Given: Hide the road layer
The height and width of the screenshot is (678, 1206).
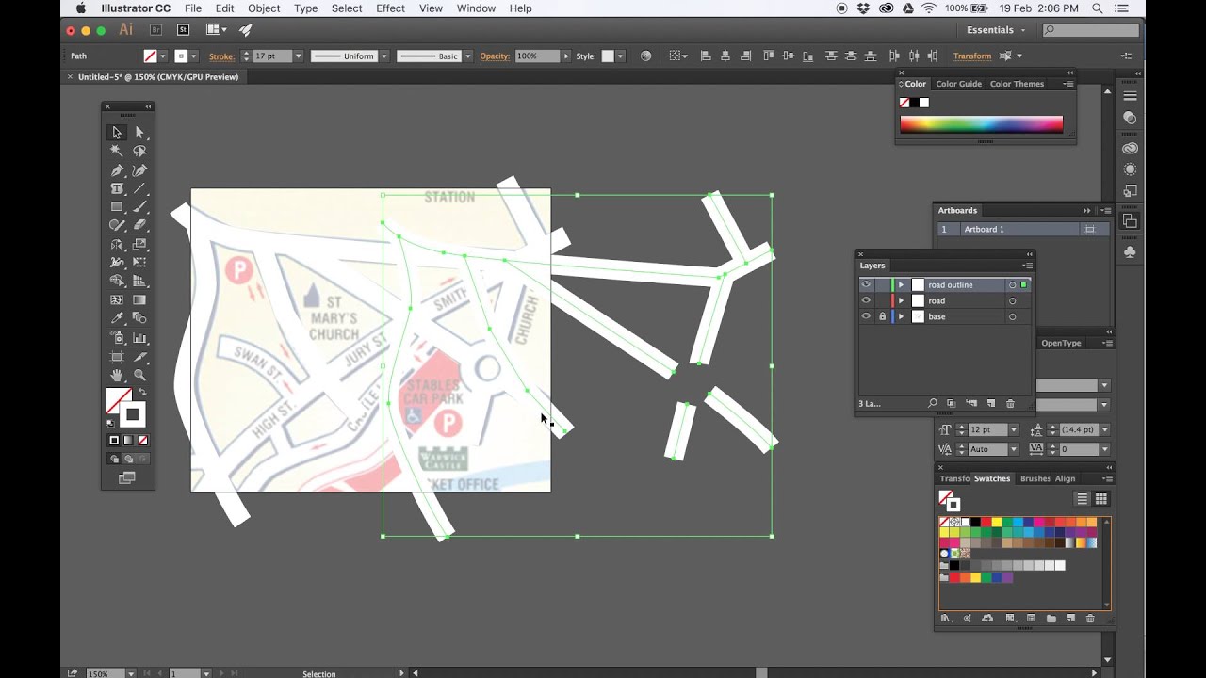Looking at the screenshot, I should pos(866,300).
